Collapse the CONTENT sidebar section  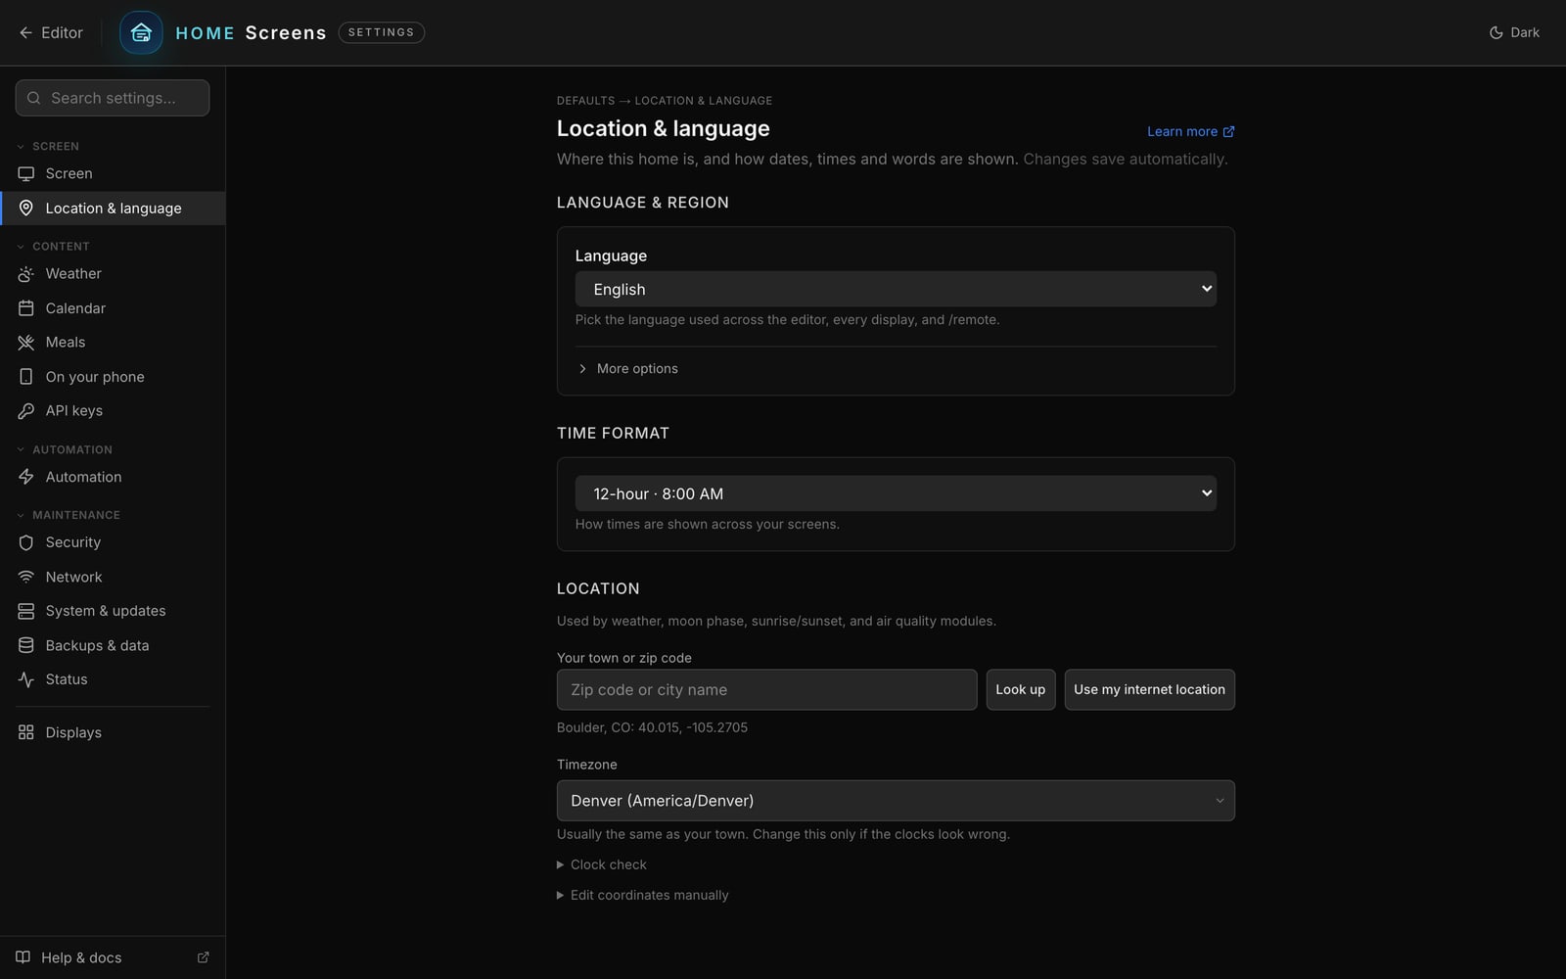(x=53, y=246)
